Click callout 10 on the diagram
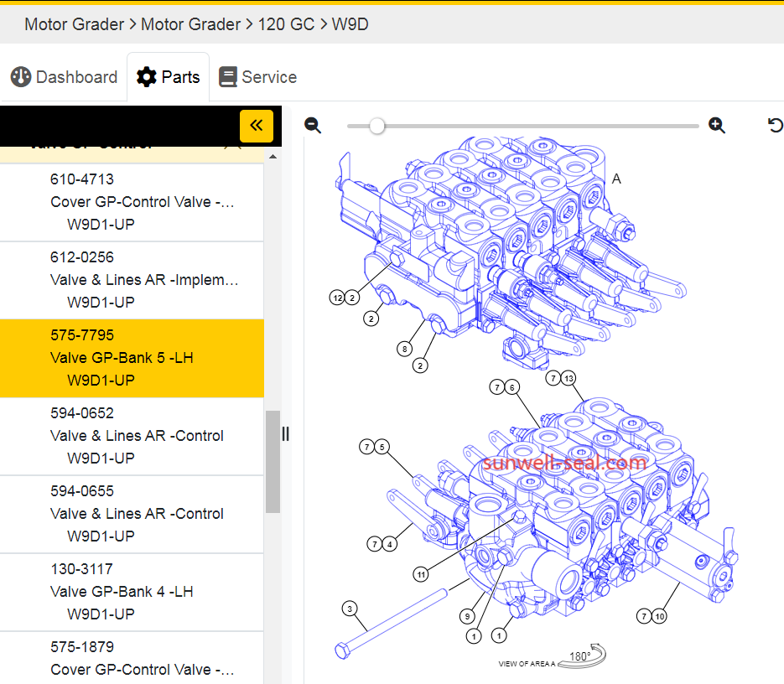Screen dimensions: 784x684 tap(660, 616)
